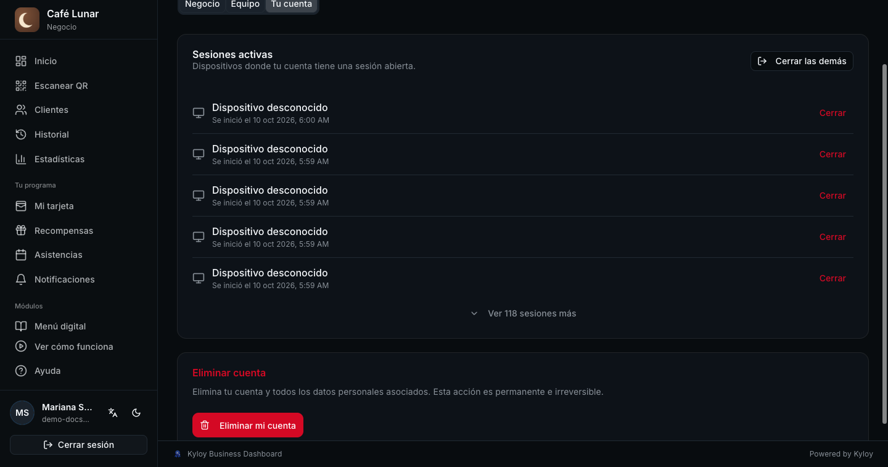Click the language translate icon

click(113, 413)
